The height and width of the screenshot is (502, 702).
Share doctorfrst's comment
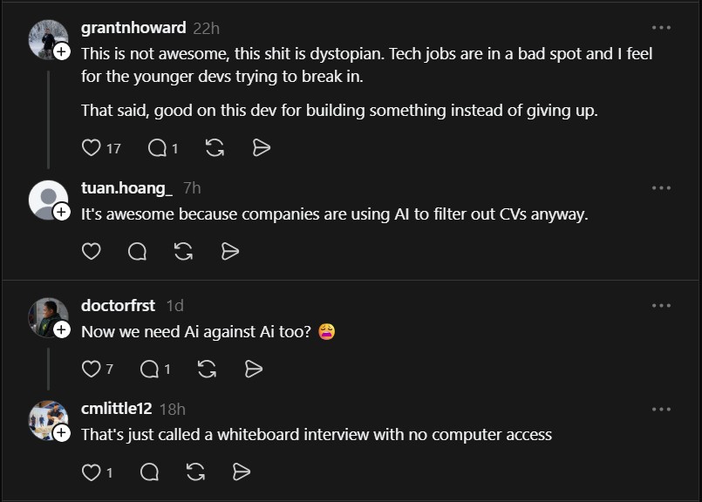click(253, 369)
